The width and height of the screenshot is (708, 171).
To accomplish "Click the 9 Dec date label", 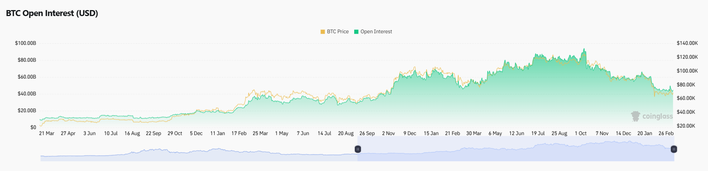I will coord(410,133).
